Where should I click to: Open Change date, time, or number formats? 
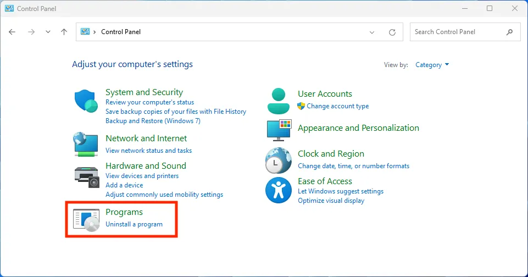tap(353, 166)
